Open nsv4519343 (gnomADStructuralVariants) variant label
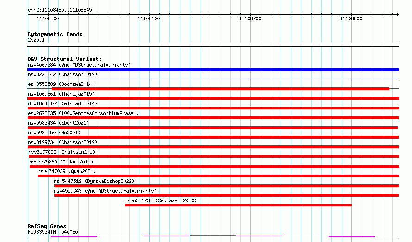This screenshot has height=242, width=412. (105, 191)
